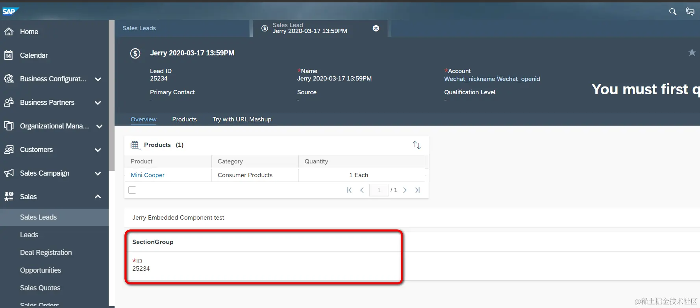Expand Business Partners menu chevron
Viewport: 700px width, 308px height.
coord(98,103)
